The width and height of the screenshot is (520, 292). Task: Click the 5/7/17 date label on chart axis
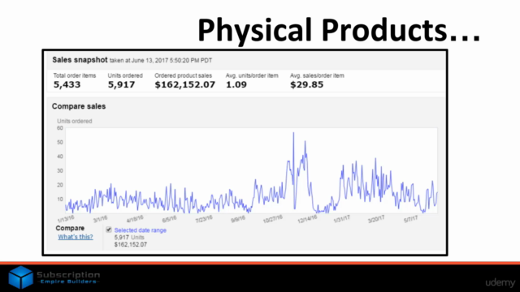[410, 219]
